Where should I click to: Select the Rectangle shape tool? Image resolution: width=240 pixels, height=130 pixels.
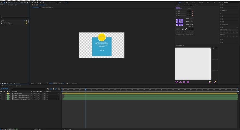(x=25, y=3)
